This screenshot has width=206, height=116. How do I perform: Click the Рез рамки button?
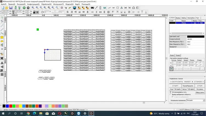pyautogui.click(x=200, y=89)
